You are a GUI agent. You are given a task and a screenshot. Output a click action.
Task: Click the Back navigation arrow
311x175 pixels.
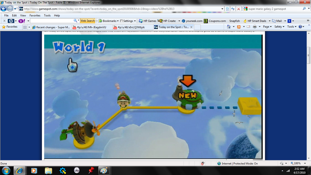tap(3, 9)
